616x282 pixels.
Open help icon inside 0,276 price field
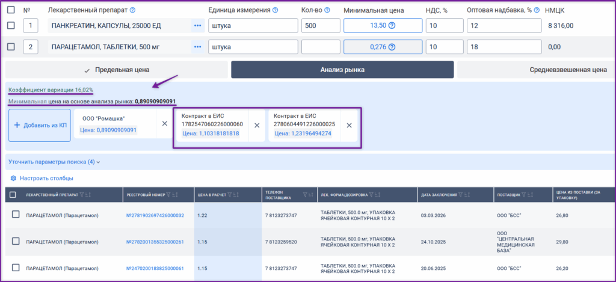click(392, 47)
